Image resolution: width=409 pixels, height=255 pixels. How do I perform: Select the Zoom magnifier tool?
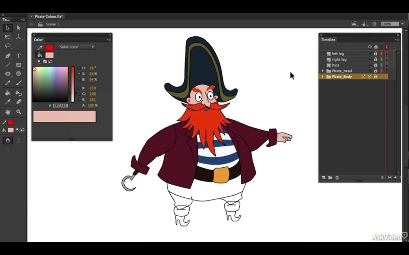(18, 112)
